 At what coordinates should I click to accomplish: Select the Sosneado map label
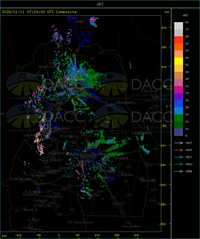click(38, 175)
